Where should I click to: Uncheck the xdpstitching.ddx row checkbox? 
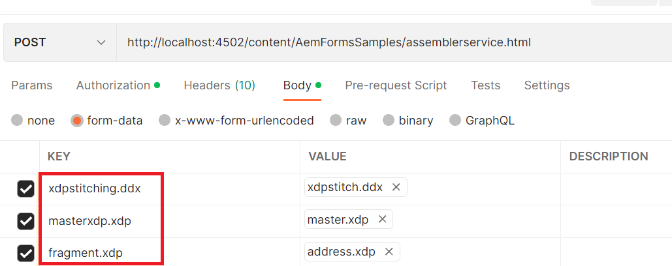(25, 189)
